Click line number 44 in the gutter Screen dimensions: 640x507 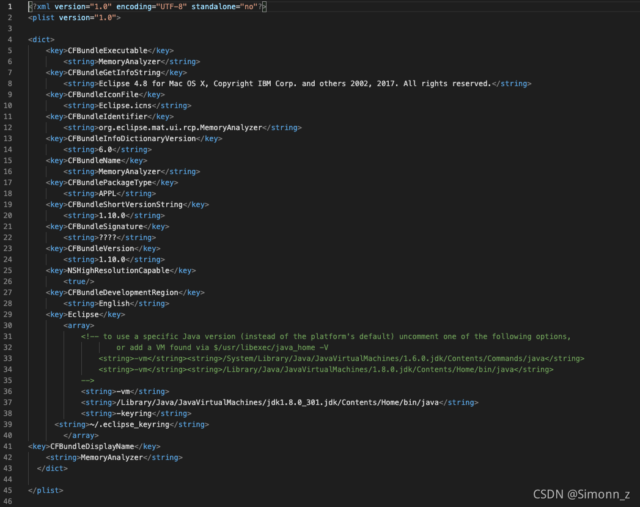coord(8,480)
